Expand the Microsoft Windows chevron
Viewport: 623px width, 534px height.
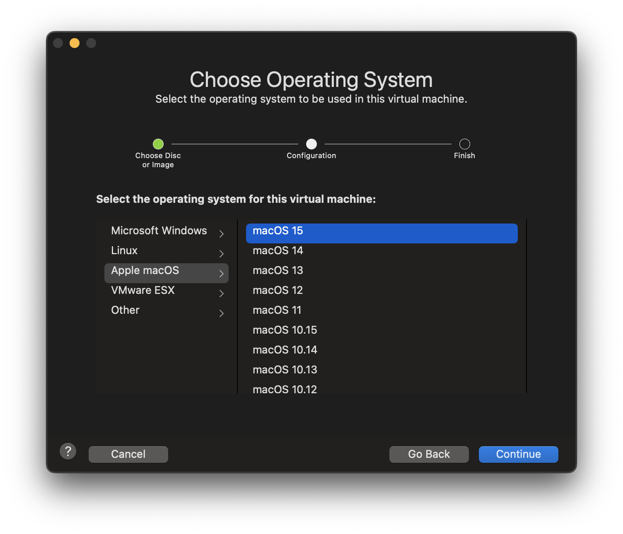click(222, 234)
